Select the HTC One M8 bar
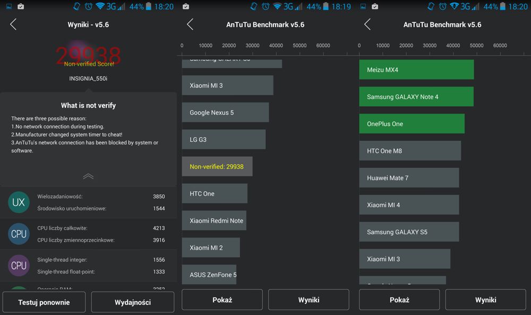The width and height of the screenshot is (531, 315). click(410, 151)
